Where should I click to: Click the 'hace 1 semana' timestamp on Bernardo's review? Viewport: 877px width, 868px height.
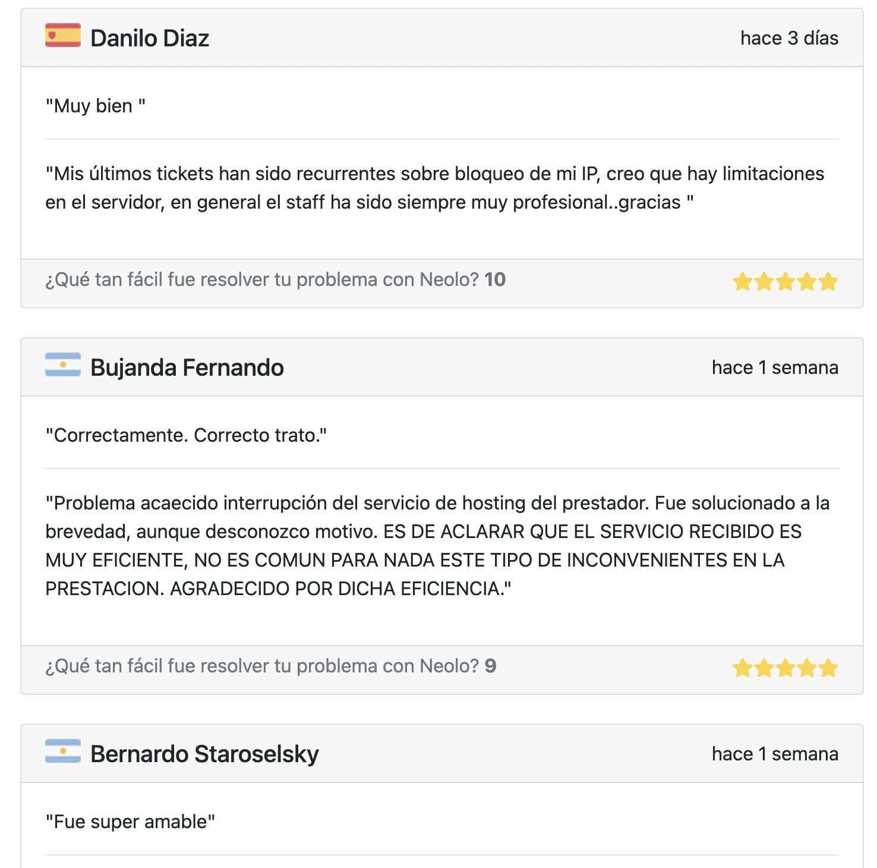[775, 754]
